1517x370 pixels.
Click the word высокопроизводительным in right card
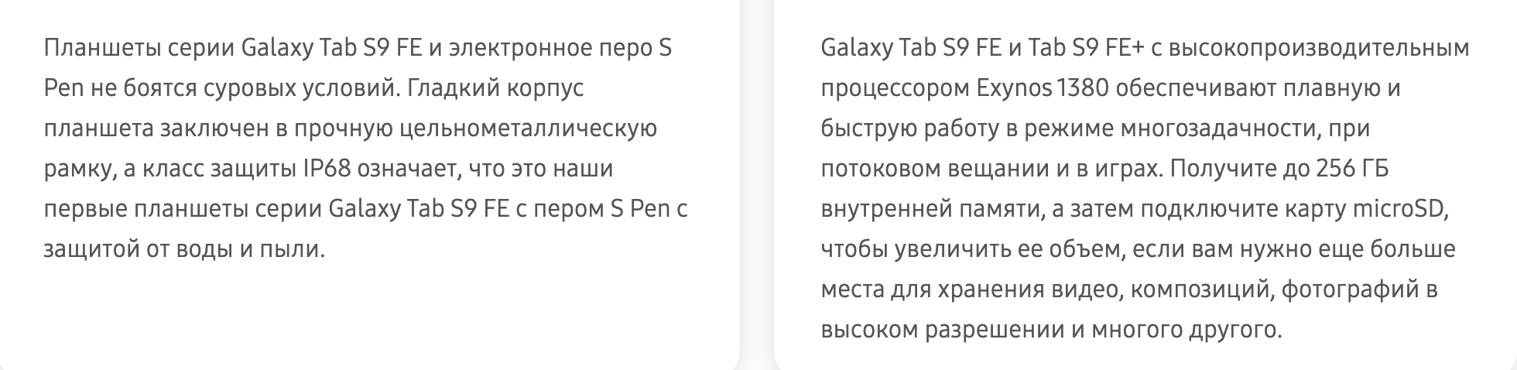[x=1319, y=48]
